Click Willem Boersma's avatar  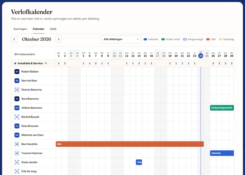tap(17, 108)
